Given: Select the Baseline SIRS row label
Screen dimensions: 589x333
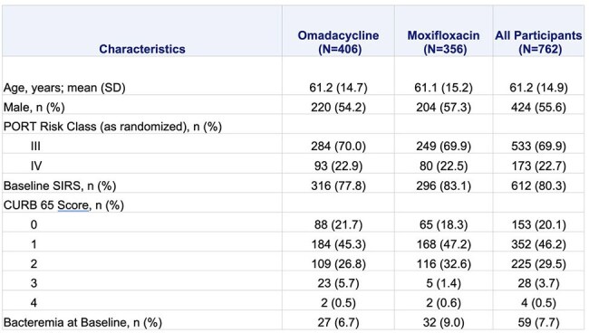Looking at the screenshot, I should point(60,186).
